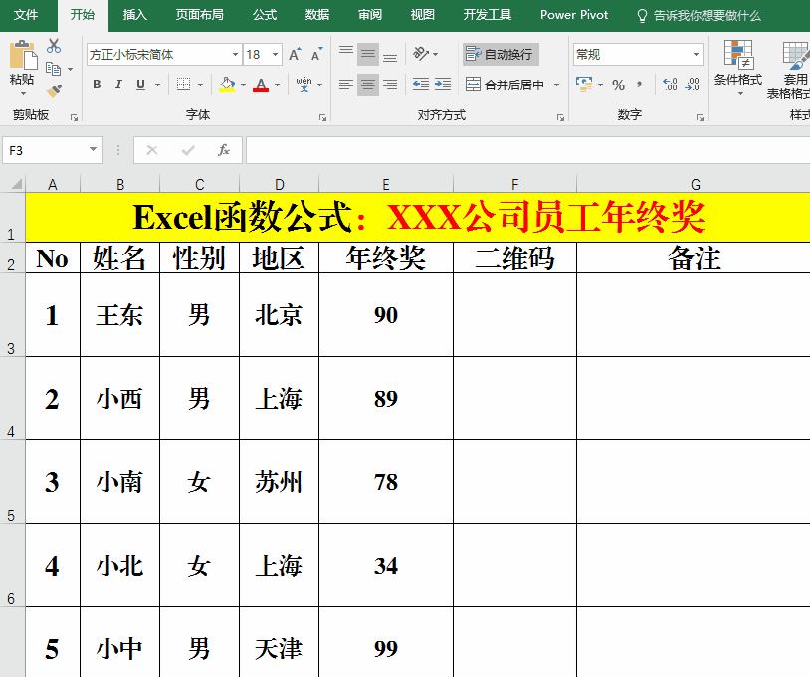This screenshot has width=810, height=677.
Task: Increase font size with larger A icon
Action: [x=295, y=55]
